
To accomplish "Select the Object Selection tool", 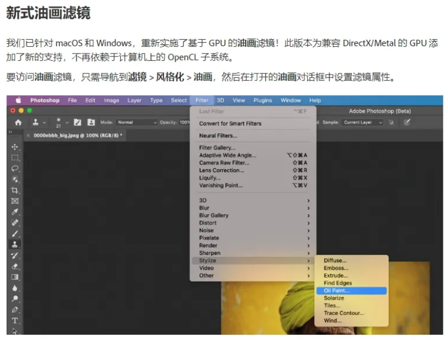I will point(15,179).
